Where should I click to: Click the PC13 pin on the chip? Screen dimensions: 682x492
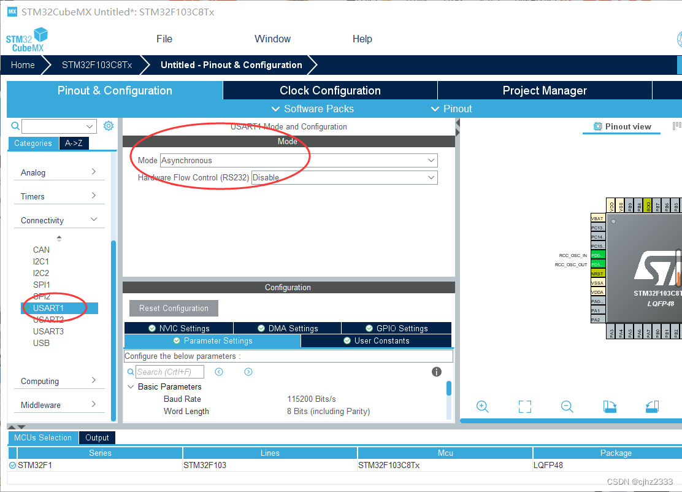click(x=598, y=228)
